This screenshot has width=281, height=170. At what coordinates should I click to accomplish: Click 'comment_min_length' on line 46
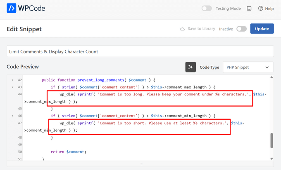point(186,116)
